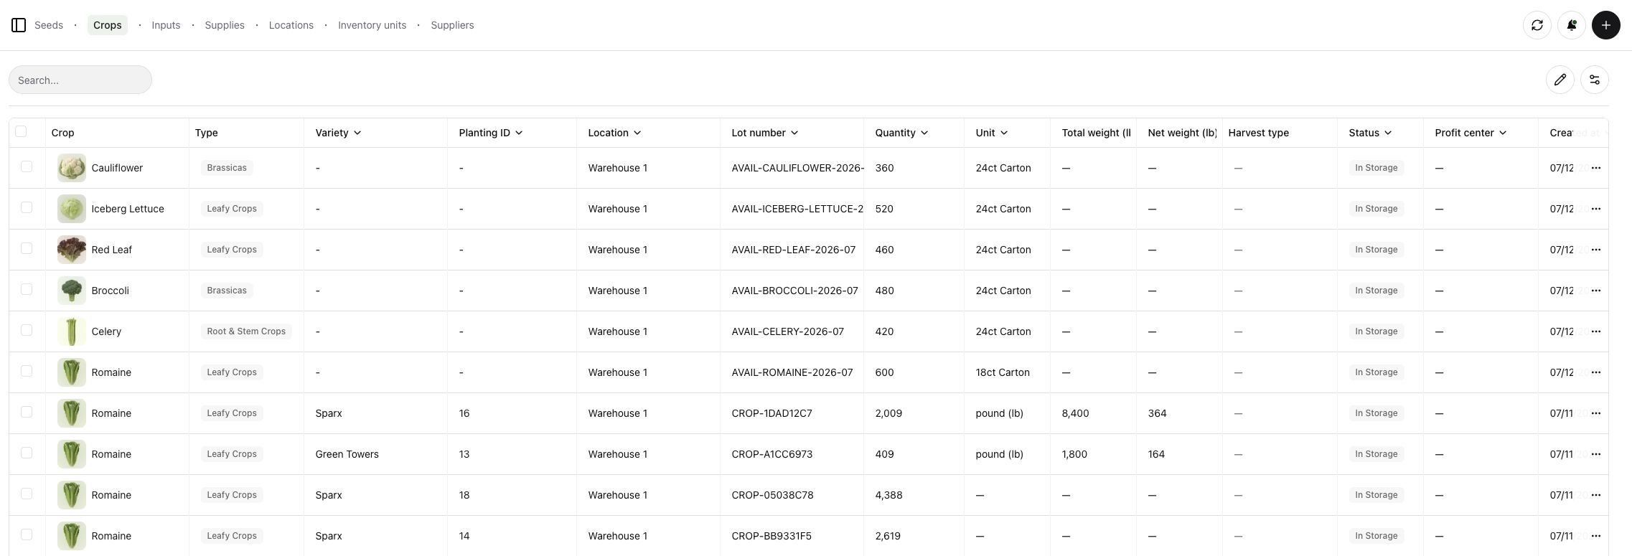Screen dimensions: 1632x556
Task: Open more options for Iceberg Lettuce row
Action: click(1595, 209)
